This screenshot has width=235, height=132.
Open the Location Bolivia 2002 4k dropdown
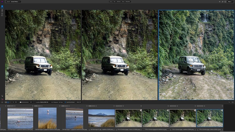[x=42, y=102]
